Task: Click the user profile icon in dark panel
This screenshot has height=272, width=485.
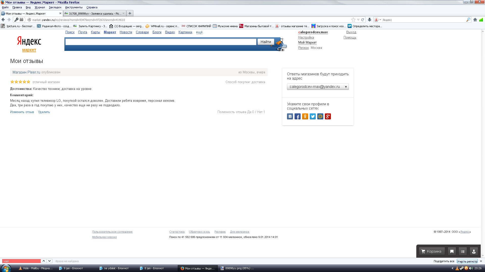Action: tap(474, 251)
